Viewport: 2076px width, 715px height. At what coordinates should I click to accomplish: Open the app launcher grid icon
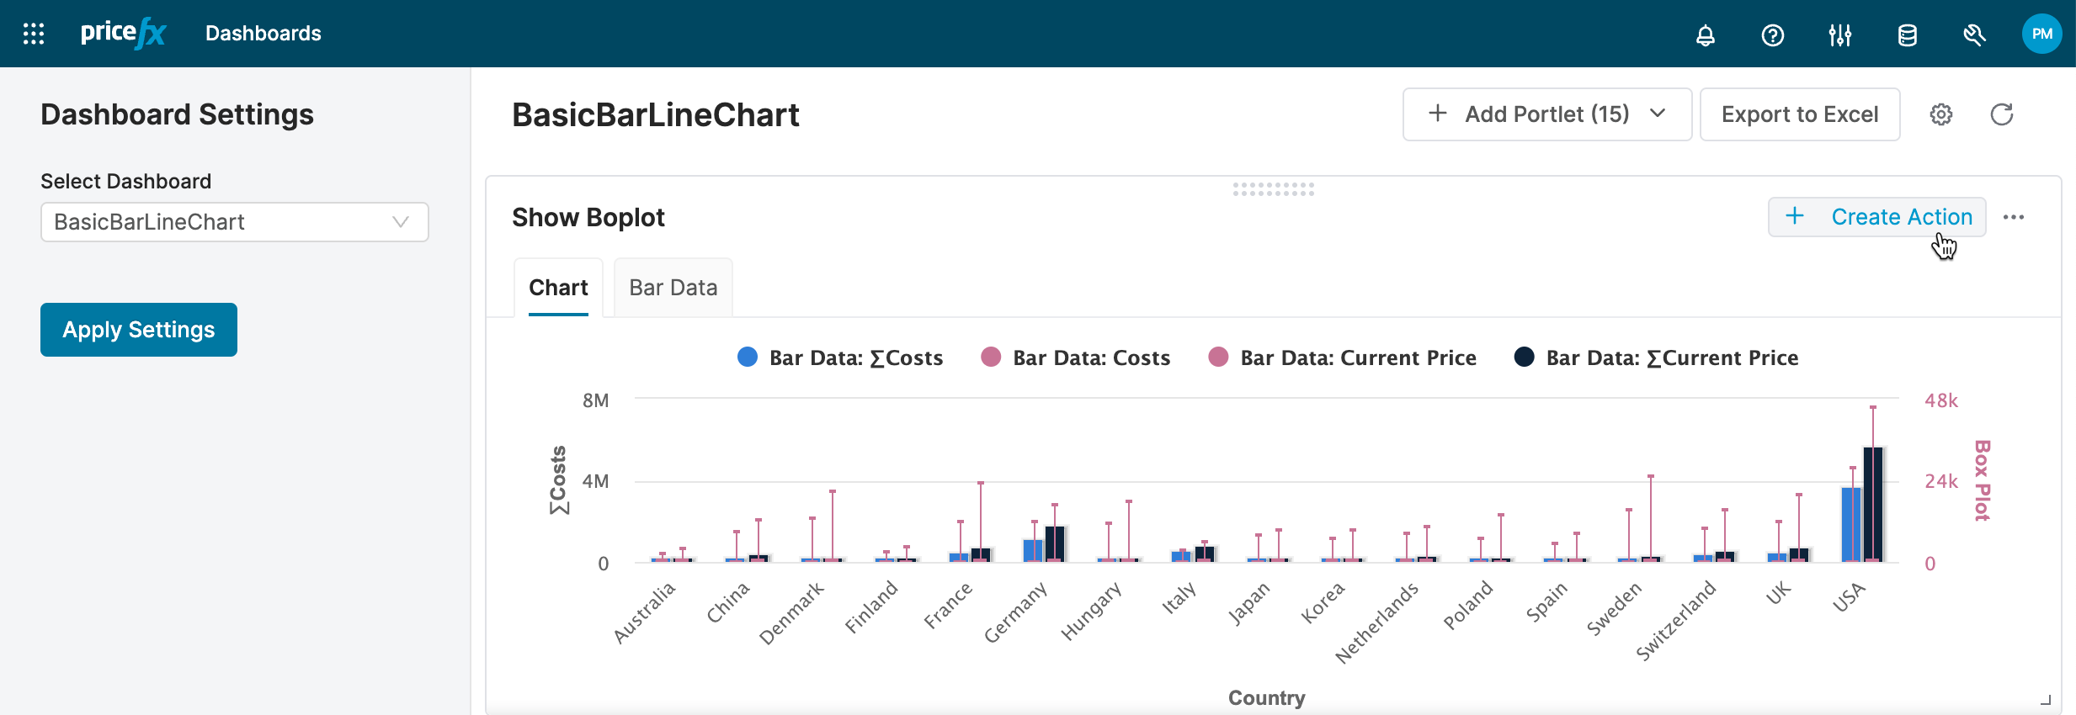point(34,34)
